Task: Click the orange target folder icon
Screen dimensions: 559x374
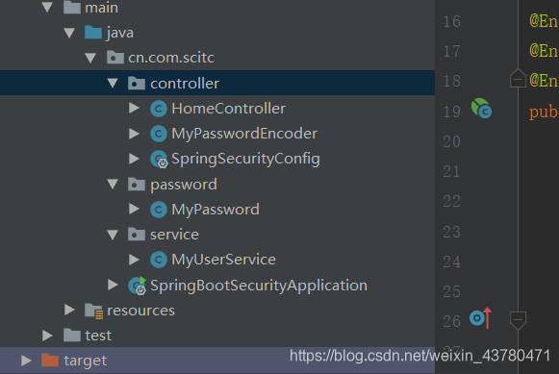Action: (x=50, y=361)
